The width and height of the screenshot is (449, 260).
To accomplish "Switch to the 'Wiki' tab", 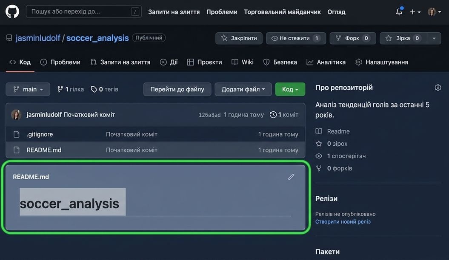I will coord(243,62).
